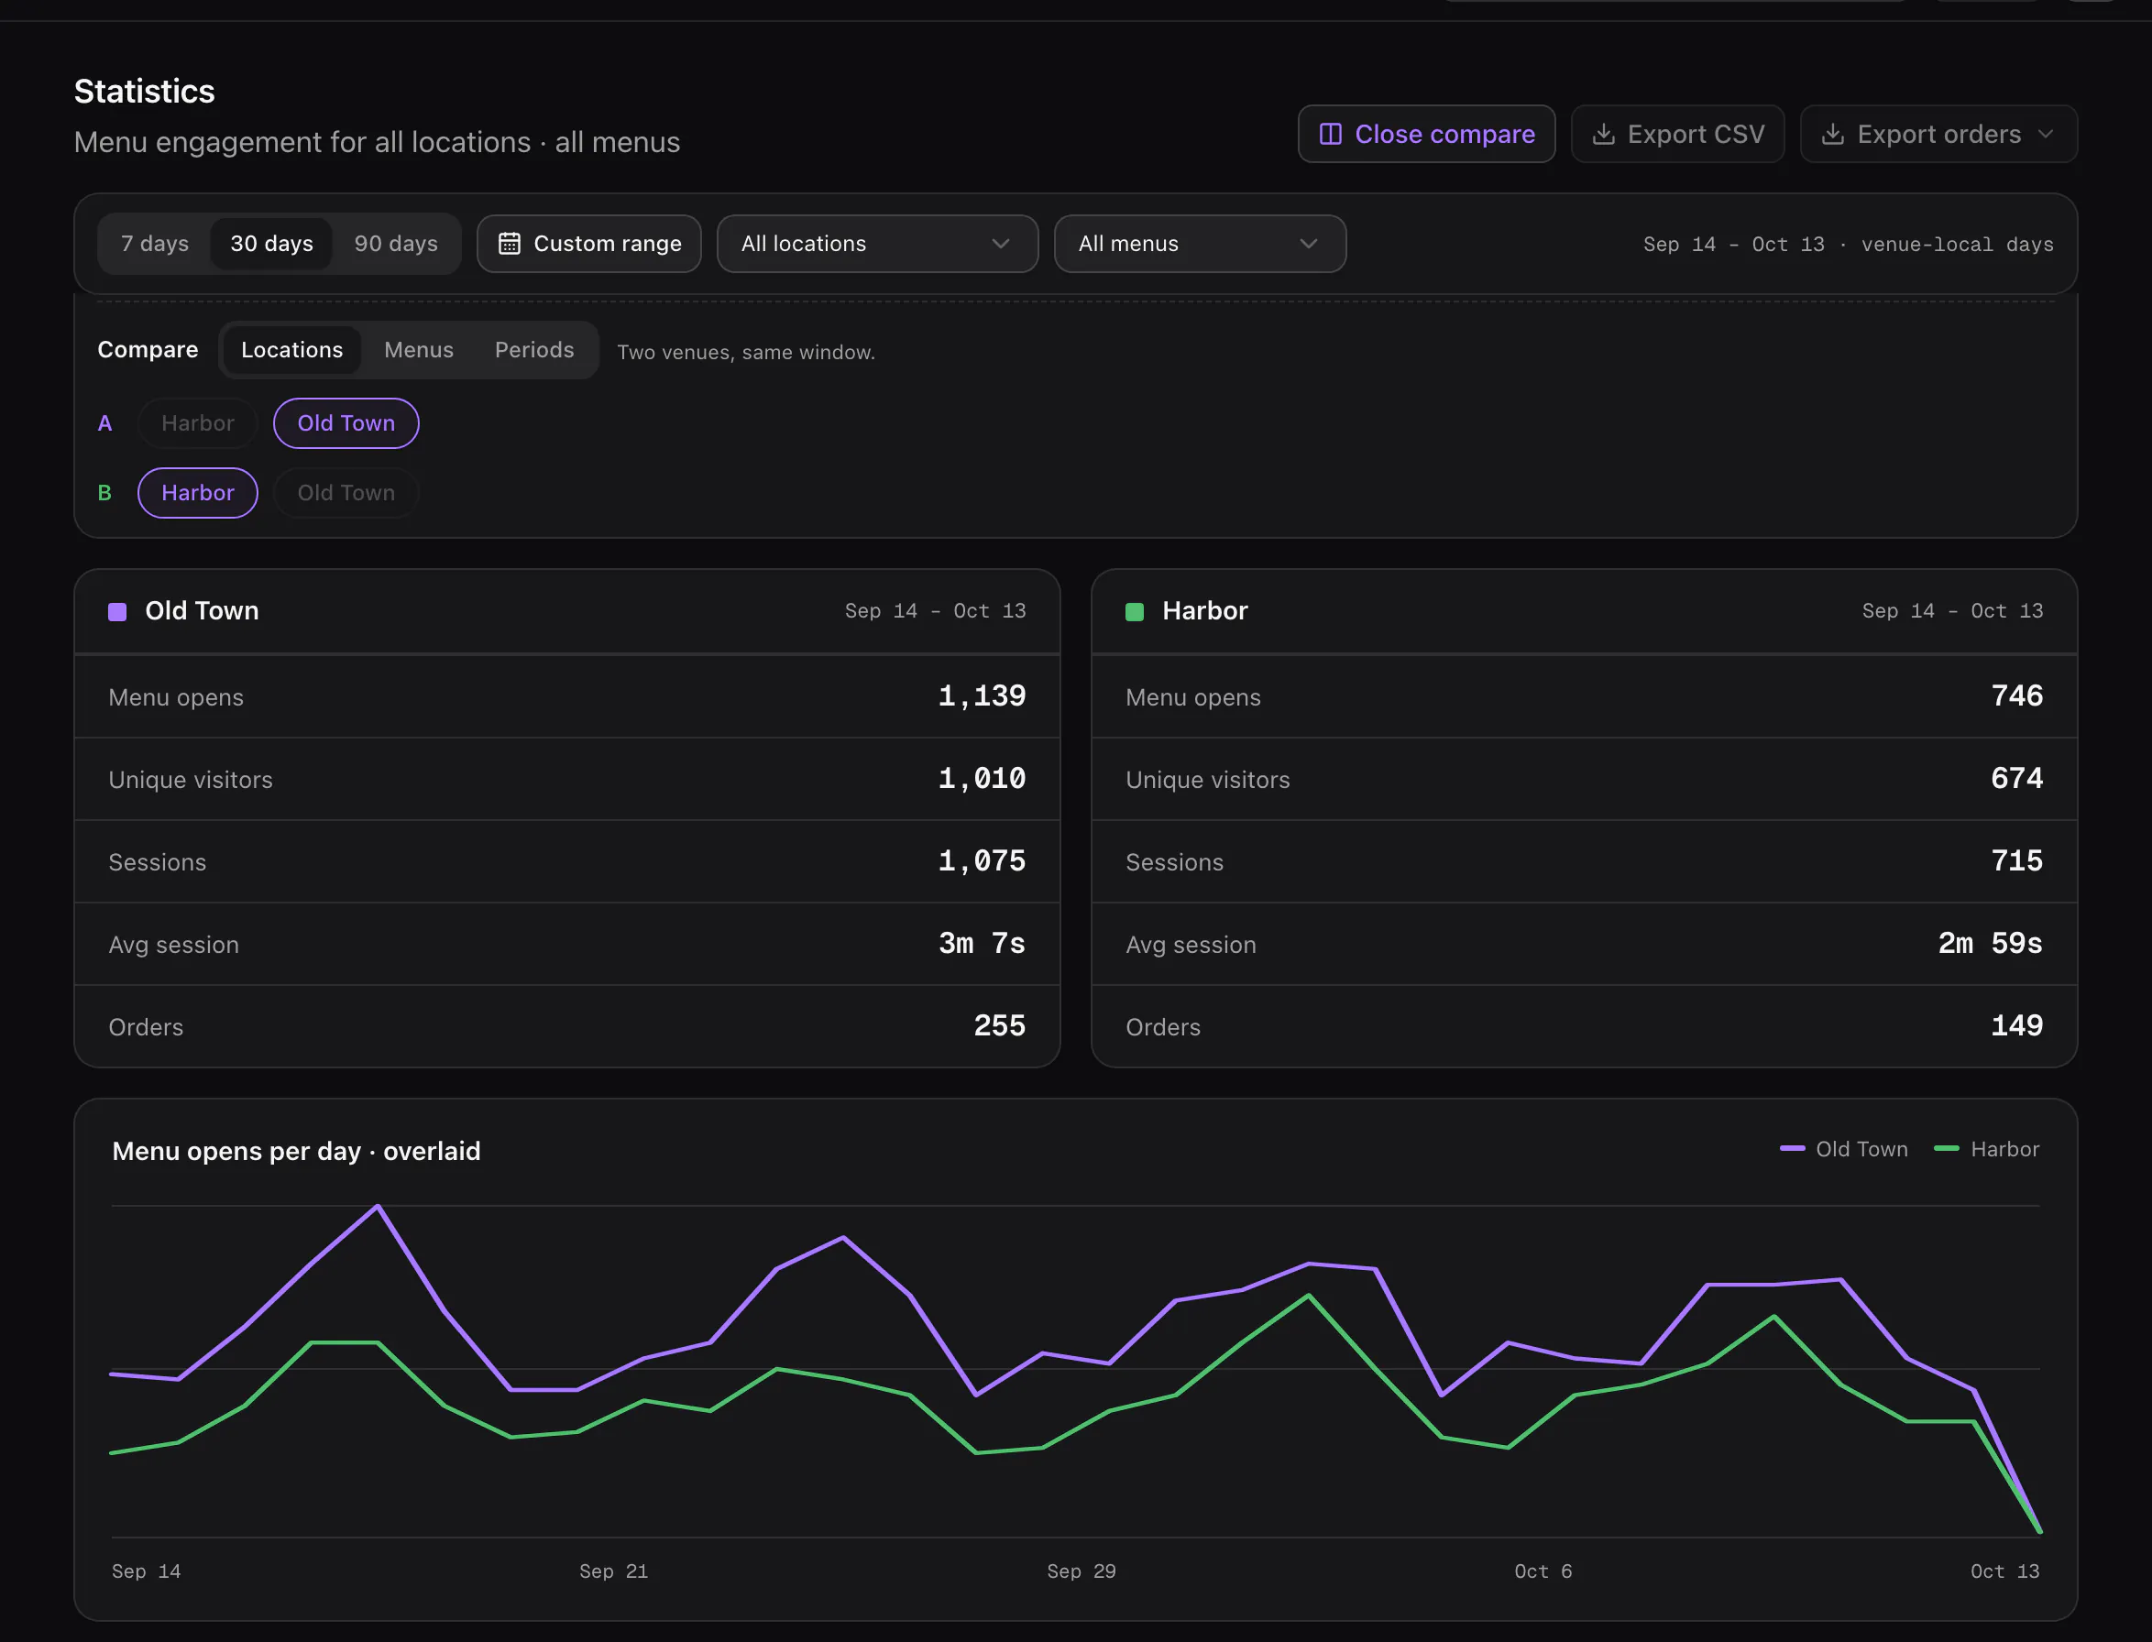Click the Statistics page heading
Viewport: 2152px width, 1642px height.
pos(145,91)
